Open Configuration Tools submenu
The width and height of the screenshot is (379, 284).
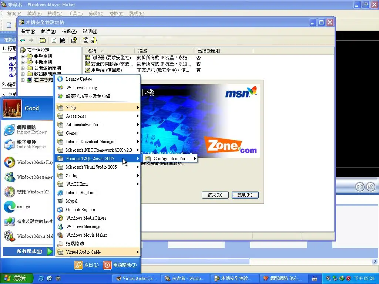coord(170,158)
